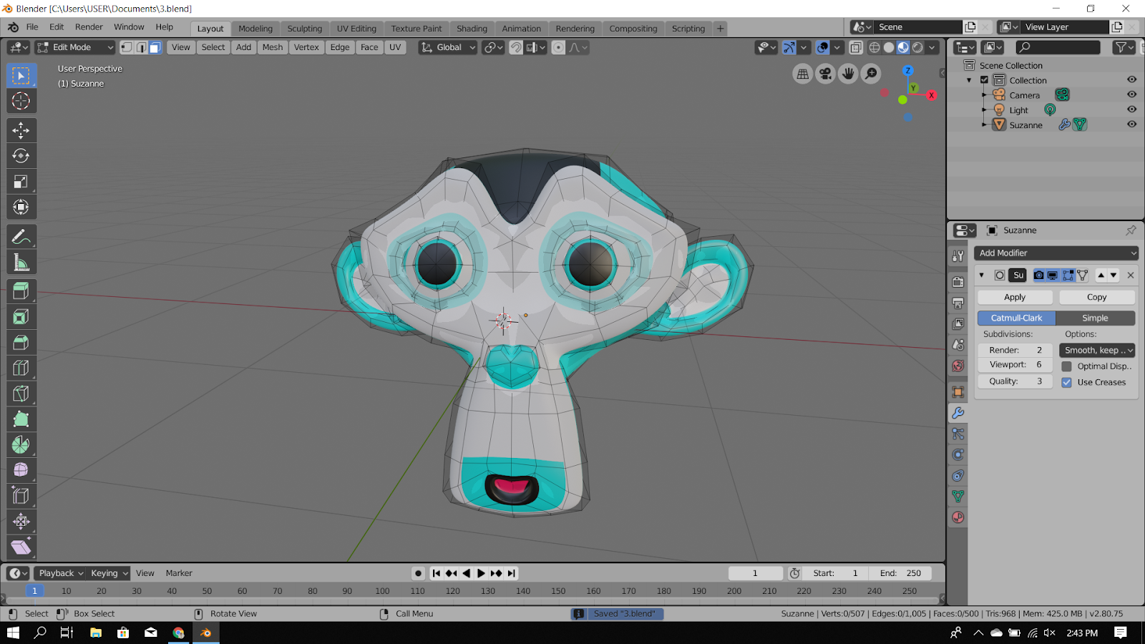Open the Physics Properties tab
The height and width of the screenshot is (644, 1145).
958,454
